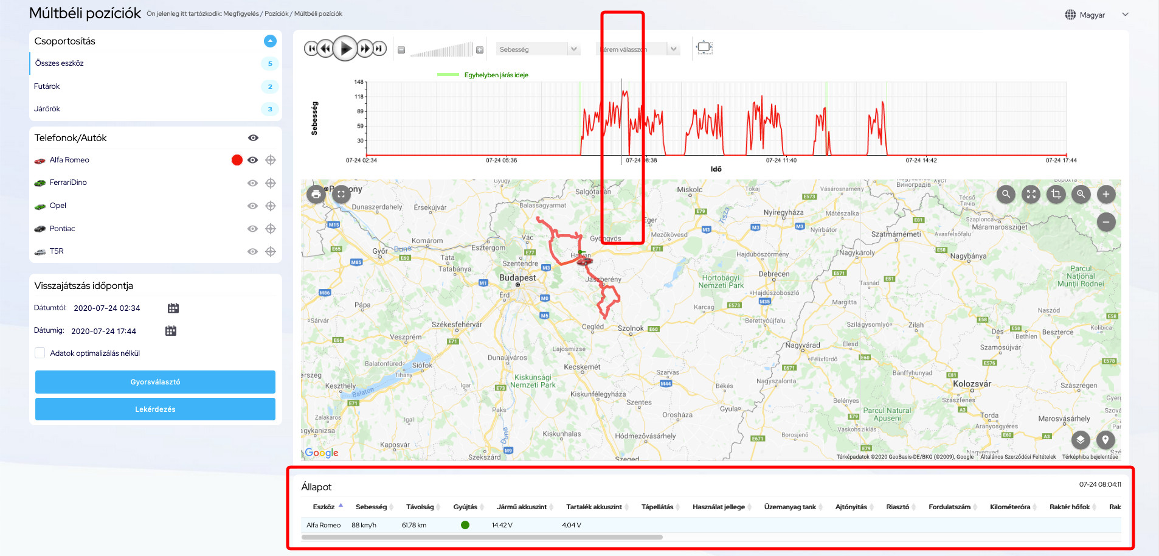
Task: Select the Futárok group
Action: pos(47,86)
